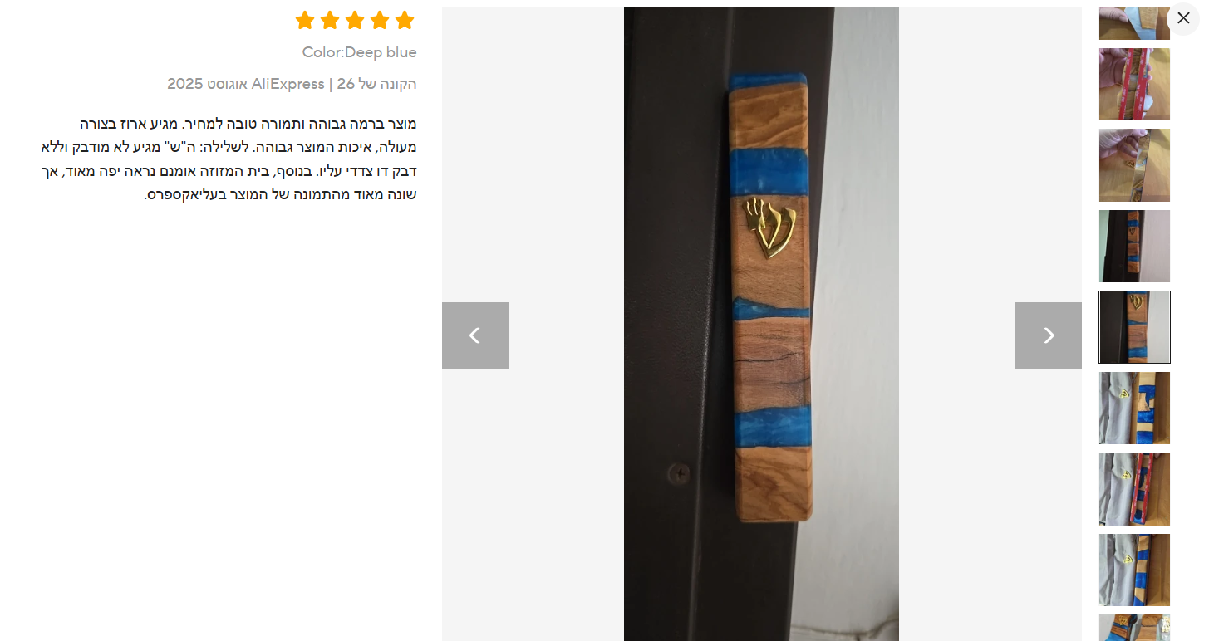Click the first orange rating star
This screenshot has height=641, width=1209.
[305, 20]
